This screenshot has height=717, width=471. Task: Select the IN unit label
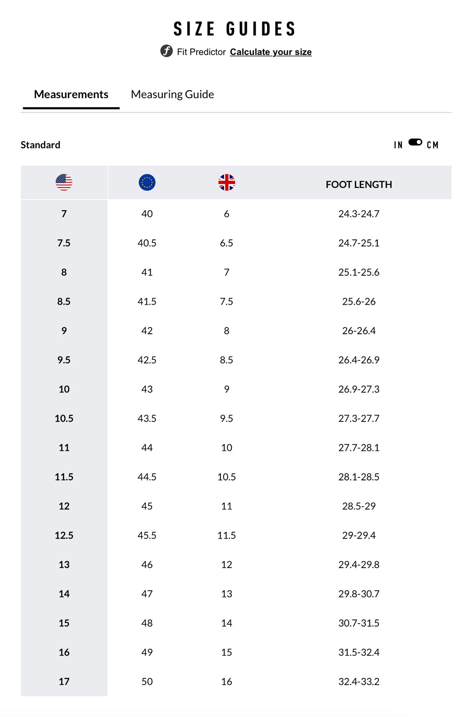point(398,145)
